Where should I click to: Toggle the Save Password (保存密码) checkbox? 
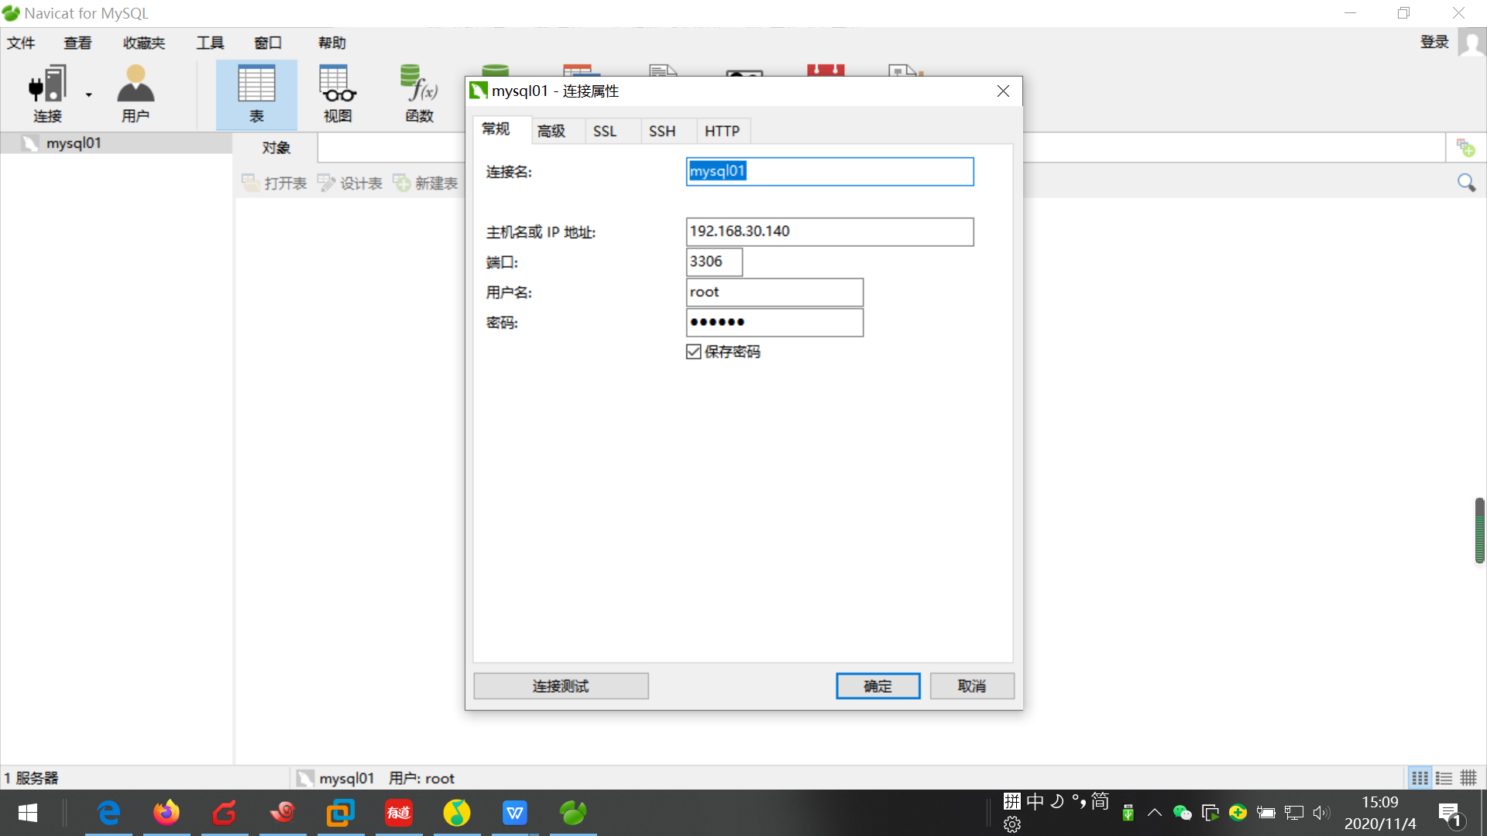pyautogui.click(x=694, y=352)
